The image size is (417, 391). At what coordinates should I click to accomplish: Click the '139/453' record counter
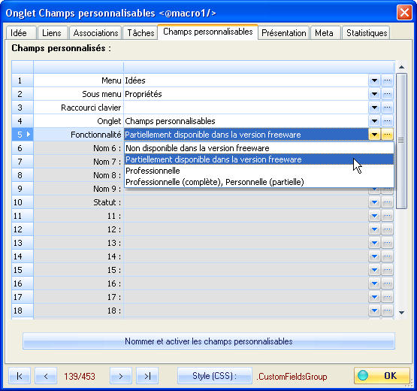80,377
